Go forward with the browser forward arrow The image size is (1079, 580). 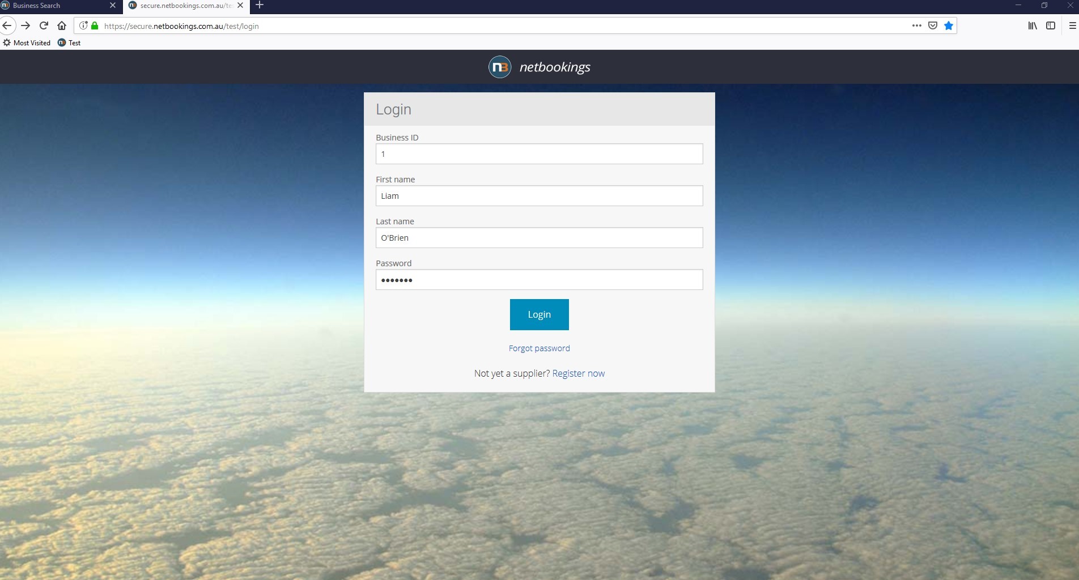click(26, 25)
